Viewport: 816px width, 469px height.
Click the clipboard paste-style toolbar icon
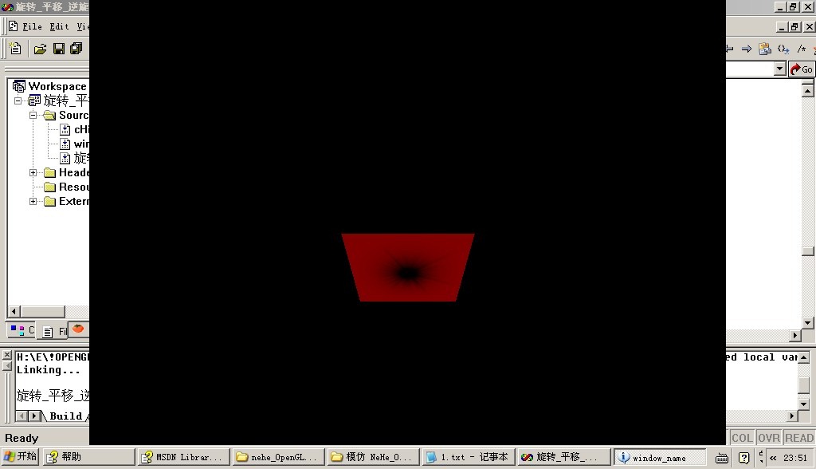click(x=764, y=49)
